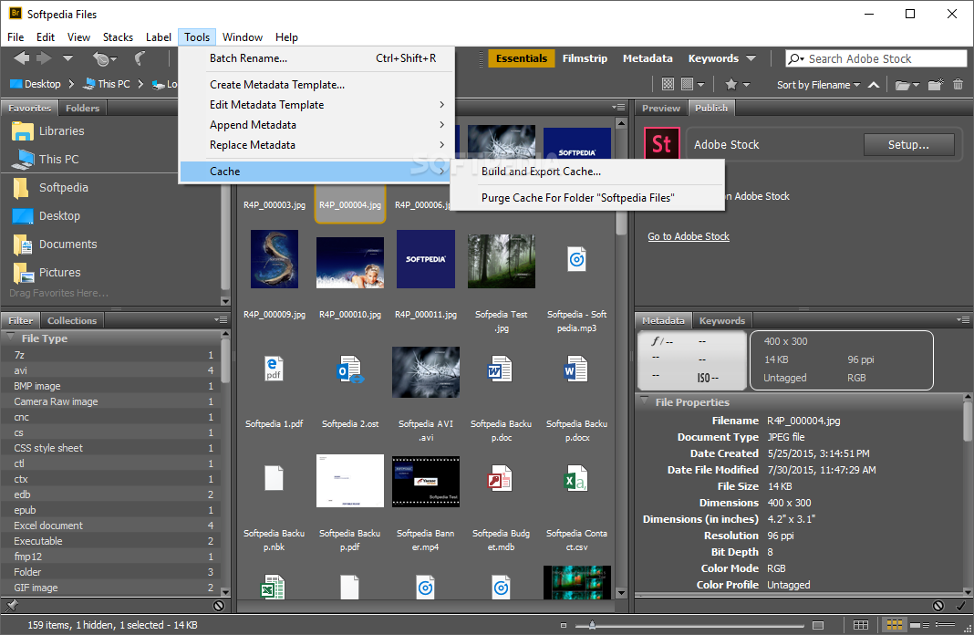Click the Adobe Stock search magnifier icon

click(x=796, y=58)
